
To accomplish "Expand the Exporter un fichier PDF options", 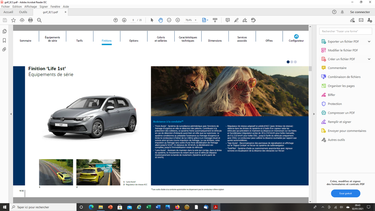I will coord(369,42).
